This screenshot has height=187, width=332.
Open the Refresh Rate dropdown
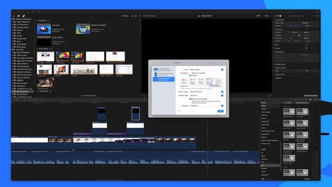tap(206, 96)
